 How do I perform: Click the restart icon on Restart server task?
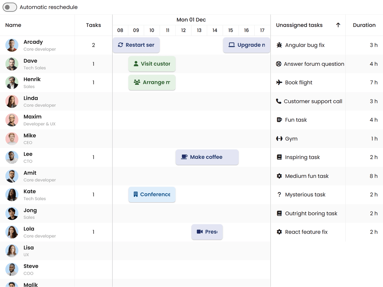(121, 45)
